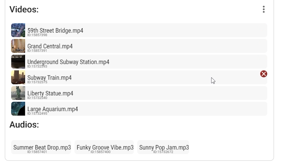Pick Subway Train.mp4 file name in list
281x163 pixels.
point(49,78)
